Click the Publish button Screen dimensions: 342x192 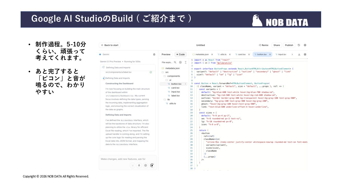[x=289, y=45]
